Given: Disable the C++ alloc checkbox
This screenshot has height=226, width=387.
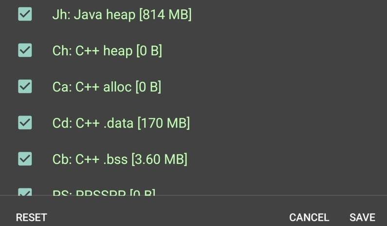Looking at the screenshot, I should coord(25,86).
